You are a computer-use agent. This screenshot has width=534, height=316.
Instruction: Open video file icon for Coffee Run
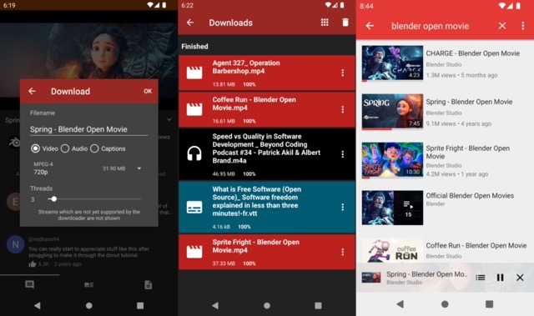click(194, 109)
